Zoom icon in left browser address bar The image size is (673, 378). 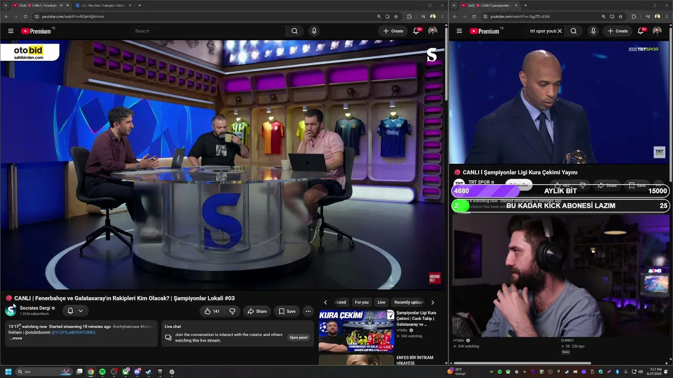coord(379,16)
